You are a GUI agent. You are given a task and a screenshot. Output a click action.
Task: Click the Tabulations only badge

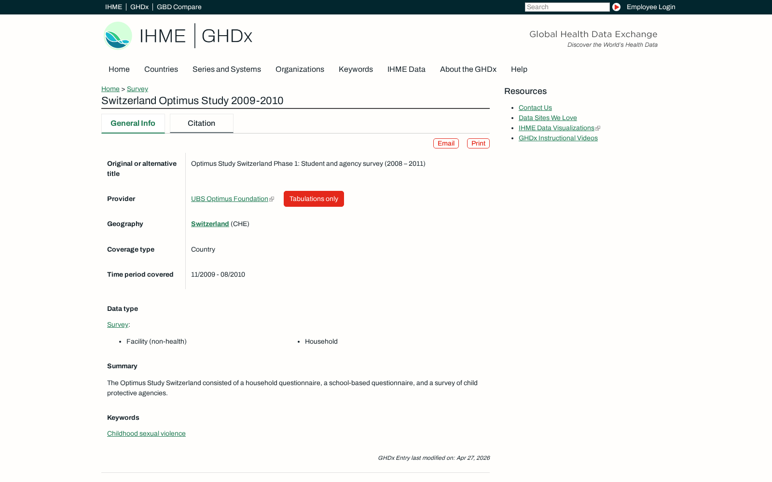314,199
